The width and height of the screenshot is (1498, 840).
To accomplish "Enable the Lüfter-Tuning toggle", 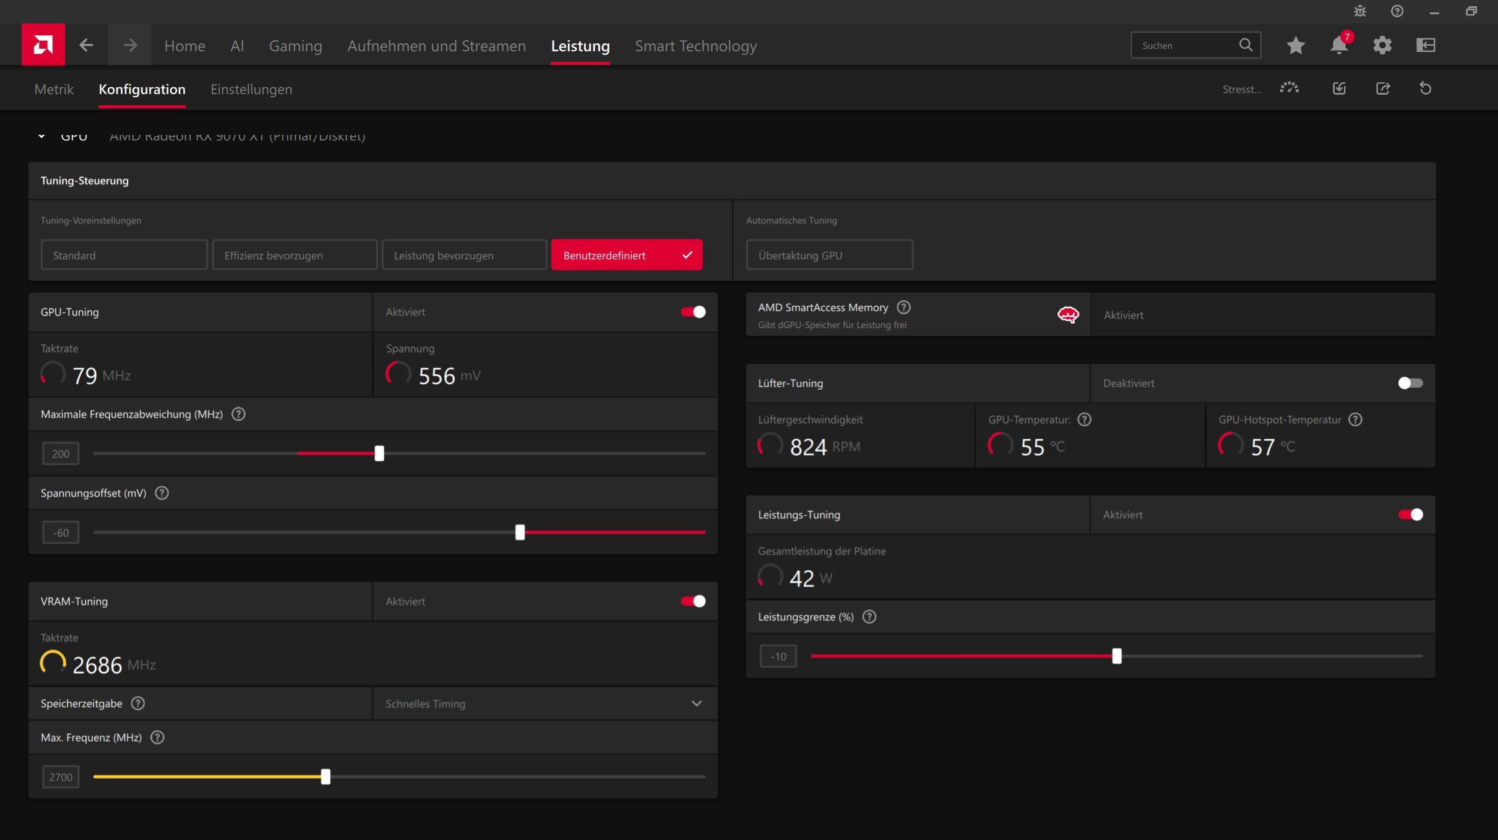I will pos(1410,383).
